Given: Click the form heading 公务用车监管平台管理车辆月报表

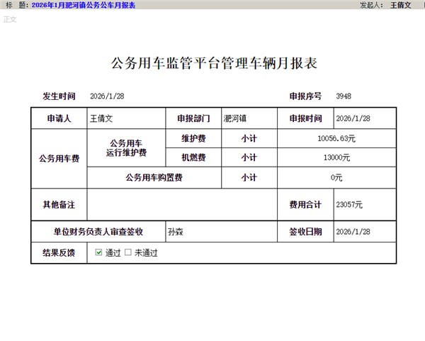Looking at the screenshot, I should click(x=214, y=63).
